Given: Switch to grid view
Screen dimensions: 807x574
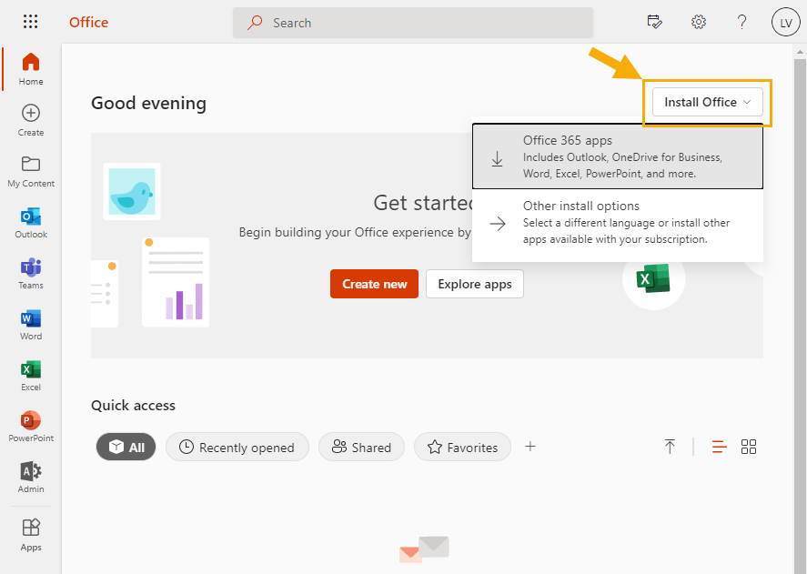Looking at the screenshot, I should [x=749, y=447].
